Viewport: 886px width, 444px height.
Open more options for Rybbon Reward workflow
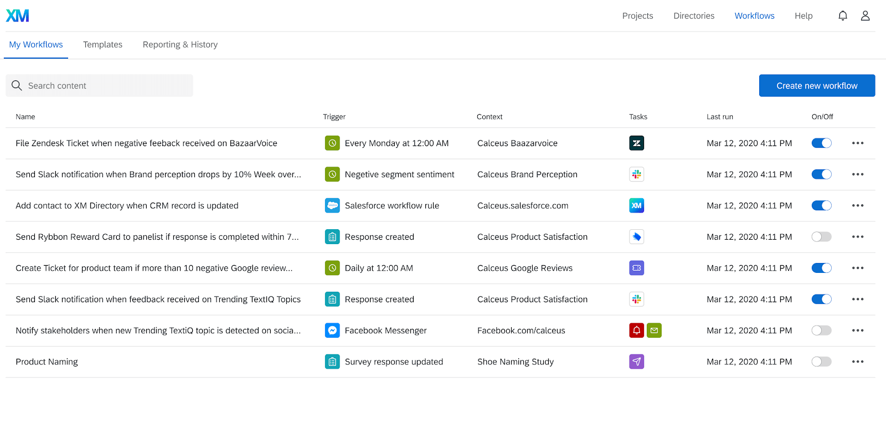858,237
